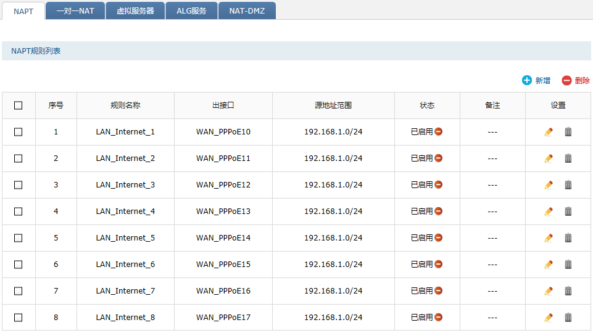Open the 一对一NAT tab
This screenshot has width=593, height=333.
coord(75,11)
